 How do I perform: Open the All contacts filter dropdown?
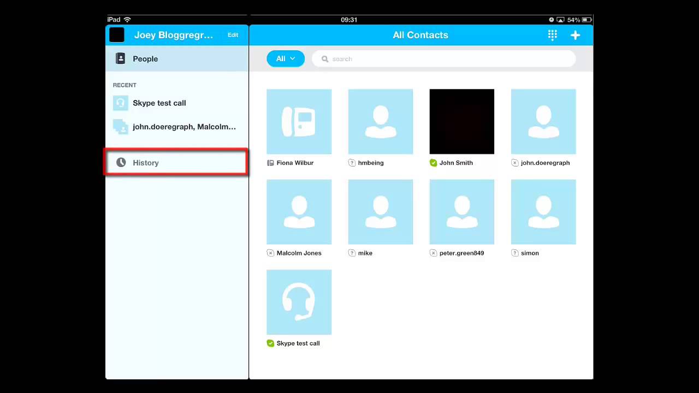point(286,58)
